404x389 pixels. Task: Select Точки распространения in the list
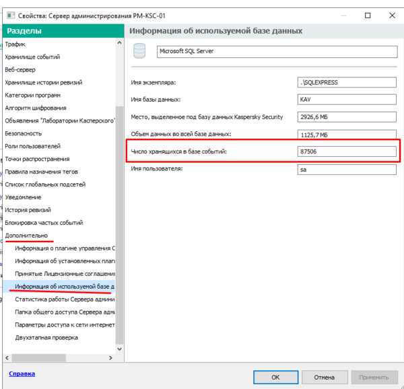37,159
